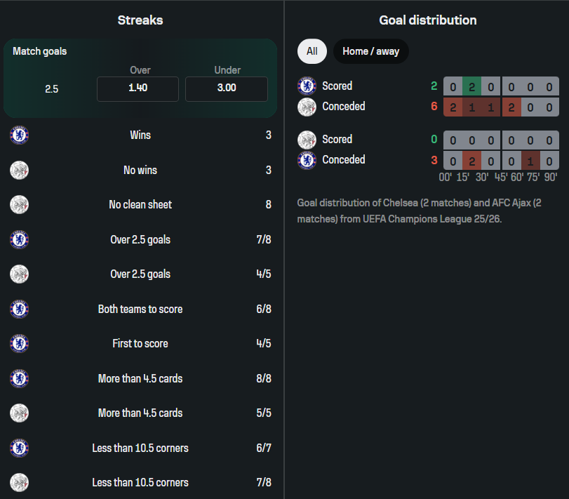Select the All goal distribution filter
Image resolution: width=569 pixels, height=499 pixels.
point(312,51)
